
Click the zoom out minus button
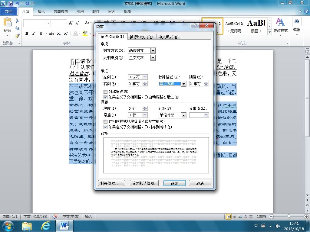[x=271, y=217]
